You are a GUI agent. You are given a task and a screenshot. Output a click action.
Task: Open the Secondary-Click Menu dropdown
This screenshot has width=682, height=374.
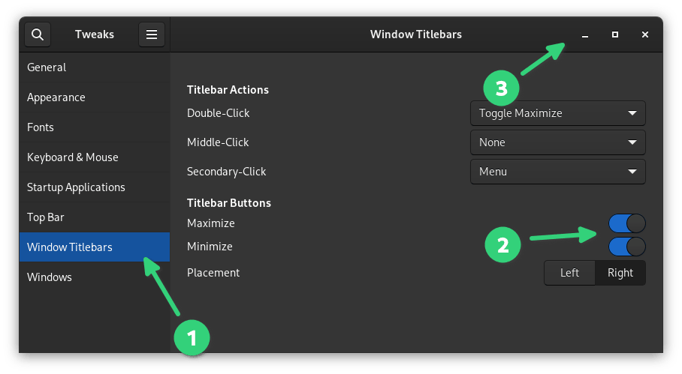[x=557, y=172]
